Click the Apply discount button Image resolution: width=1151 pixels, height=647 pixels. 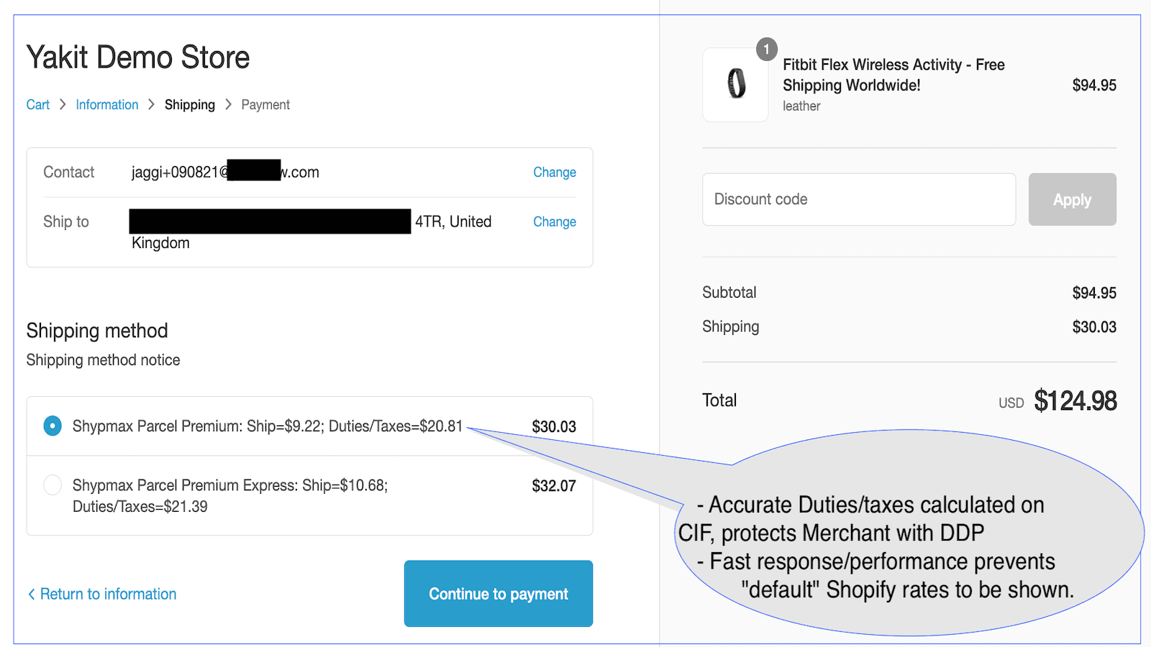(x=1071, y=199)
